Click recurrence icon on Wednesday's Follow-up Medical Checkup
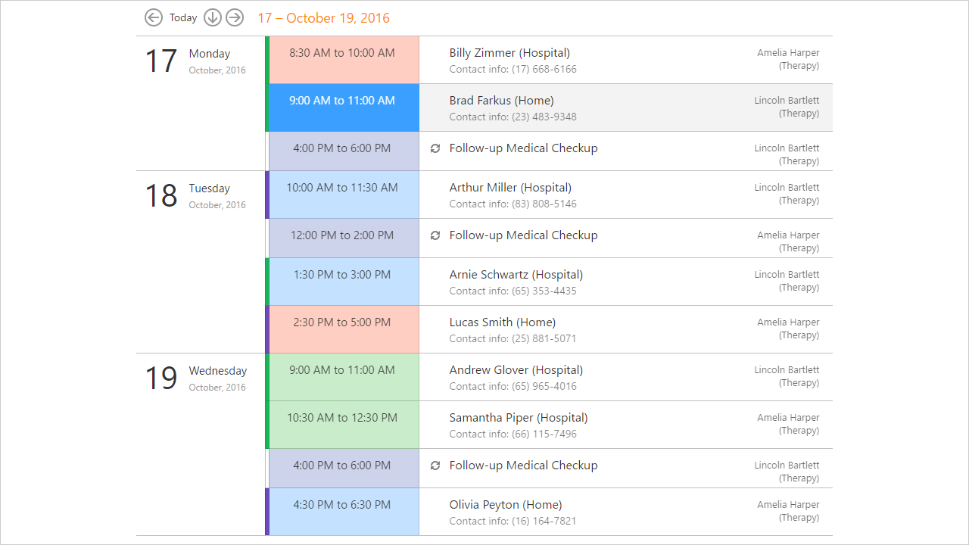 [435, 466]
